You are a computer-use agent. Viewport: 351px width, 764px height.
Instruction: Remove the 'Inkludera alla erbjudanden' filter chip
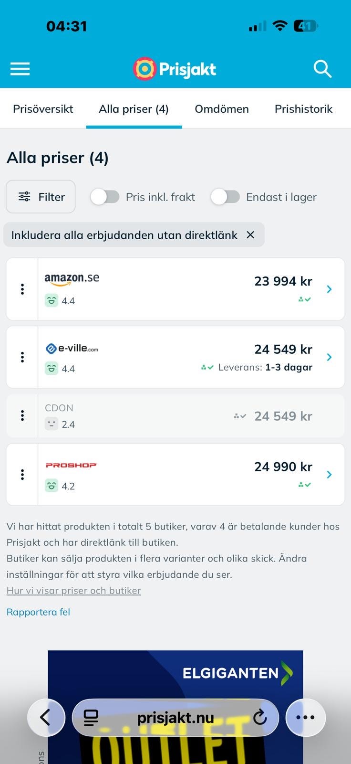(x=250, y=235)
